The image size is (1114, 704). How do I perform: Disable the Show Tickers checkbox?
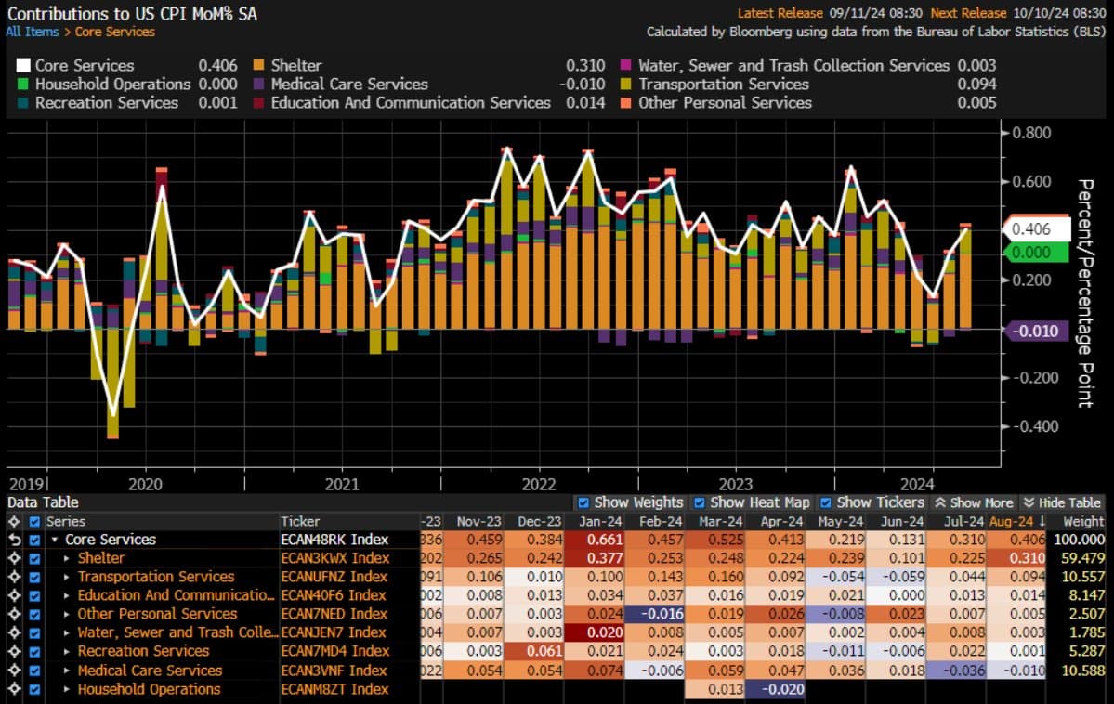[x=826, y=502]
